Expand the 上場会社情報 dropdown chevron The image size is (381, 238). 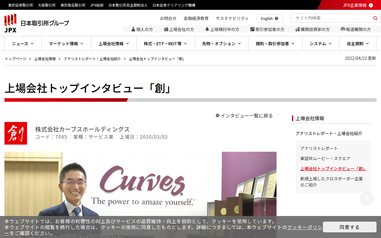[x=127, y=44]
